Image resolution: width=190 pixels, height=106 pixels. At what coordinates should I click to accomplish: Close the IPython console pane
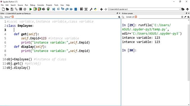(189, 13)
